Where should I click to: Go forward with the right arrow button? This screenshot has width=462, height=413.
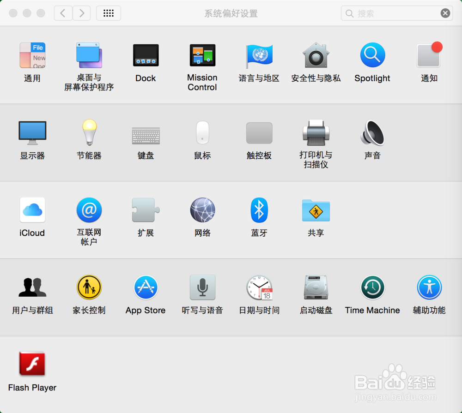coord(82,13)
